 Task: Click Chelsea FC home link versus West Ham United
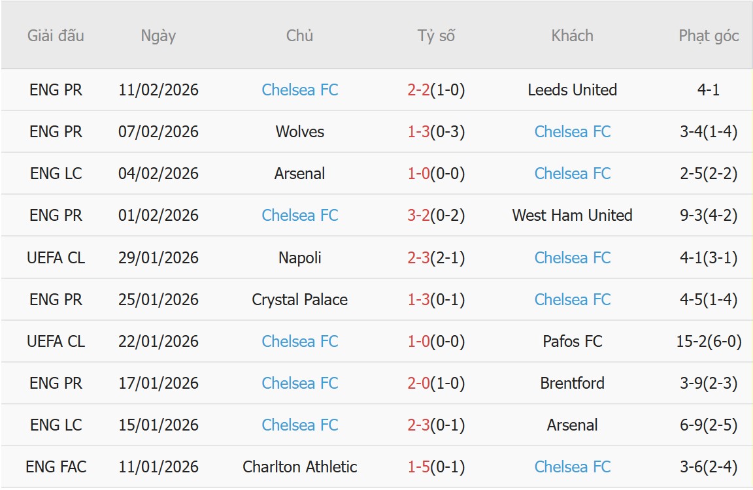300,216
